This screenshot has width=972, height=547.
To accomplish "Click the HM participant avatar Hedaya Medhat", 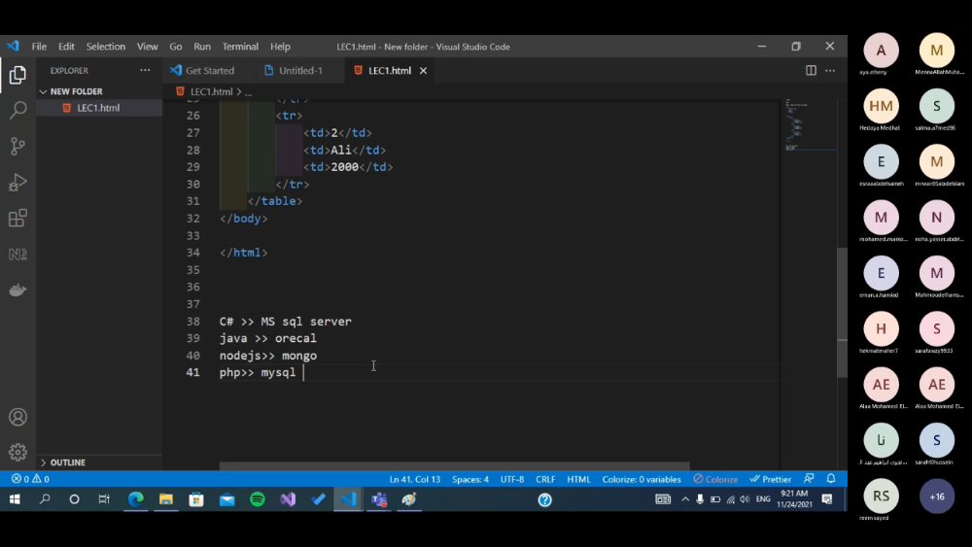I will point(881,107).
